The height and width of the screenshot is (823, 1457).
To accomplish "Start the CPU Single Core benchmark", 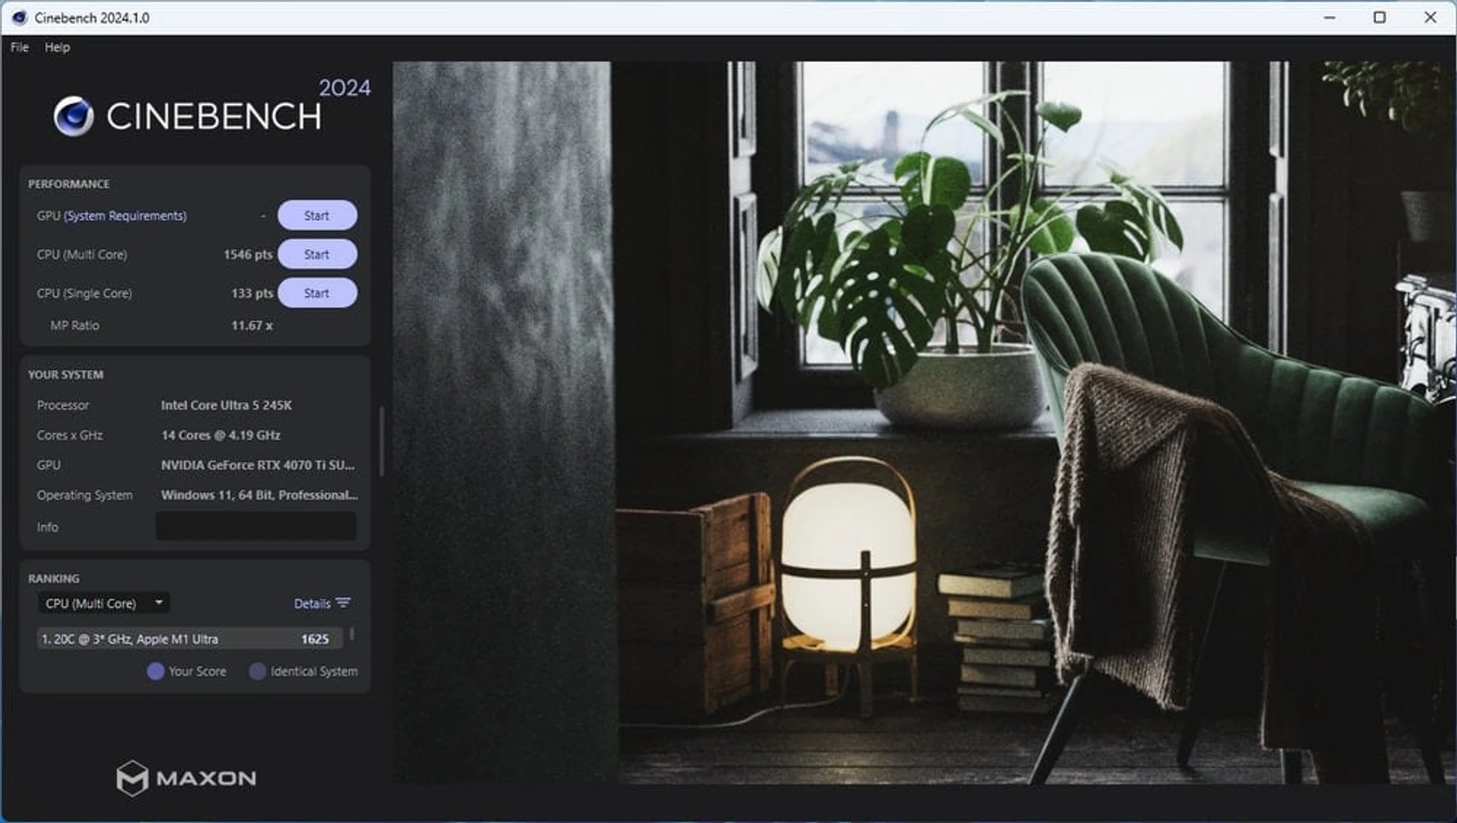I will 317,293.
